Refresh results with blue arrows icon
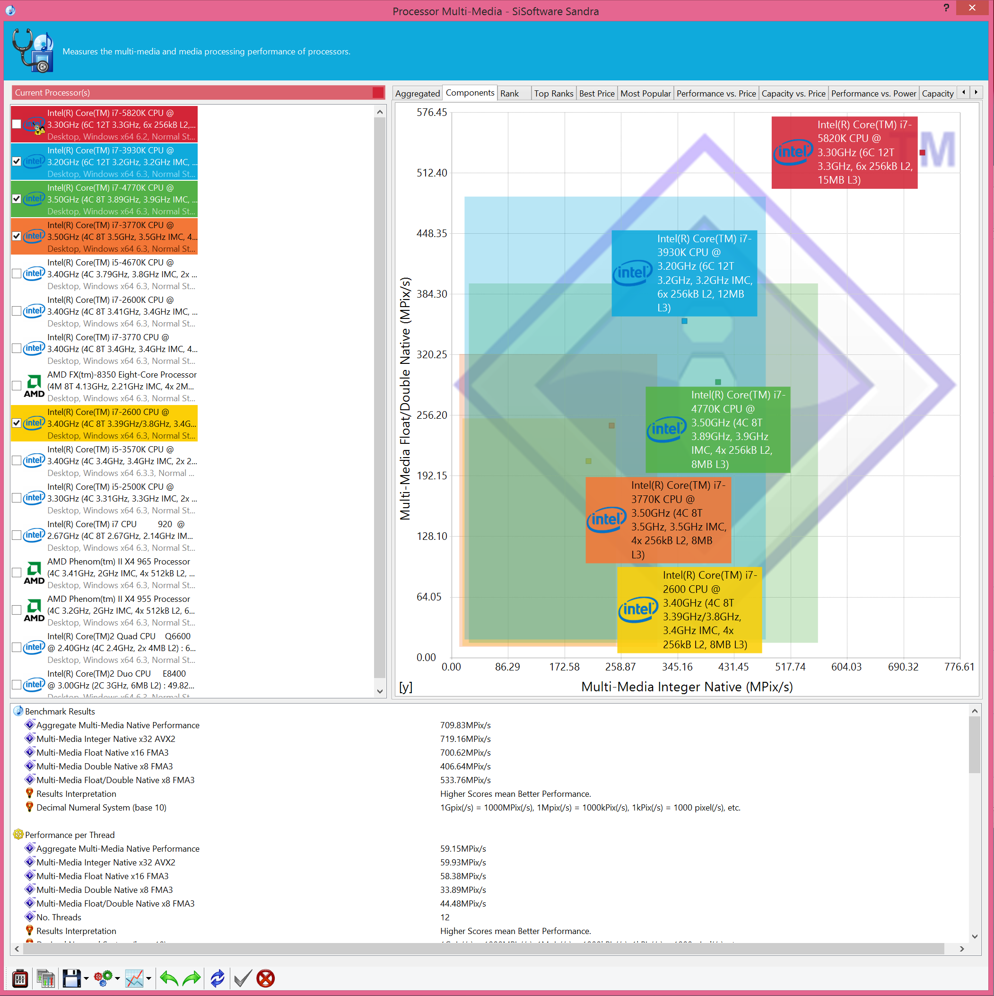 pos(218,978)
